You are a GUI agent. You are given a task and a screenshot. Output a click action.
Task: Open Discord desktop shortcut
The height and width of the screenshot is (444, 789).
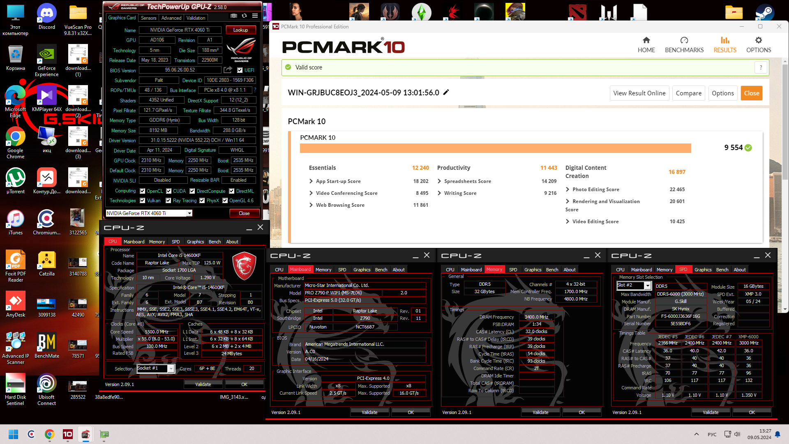click(x=47, y=16)
